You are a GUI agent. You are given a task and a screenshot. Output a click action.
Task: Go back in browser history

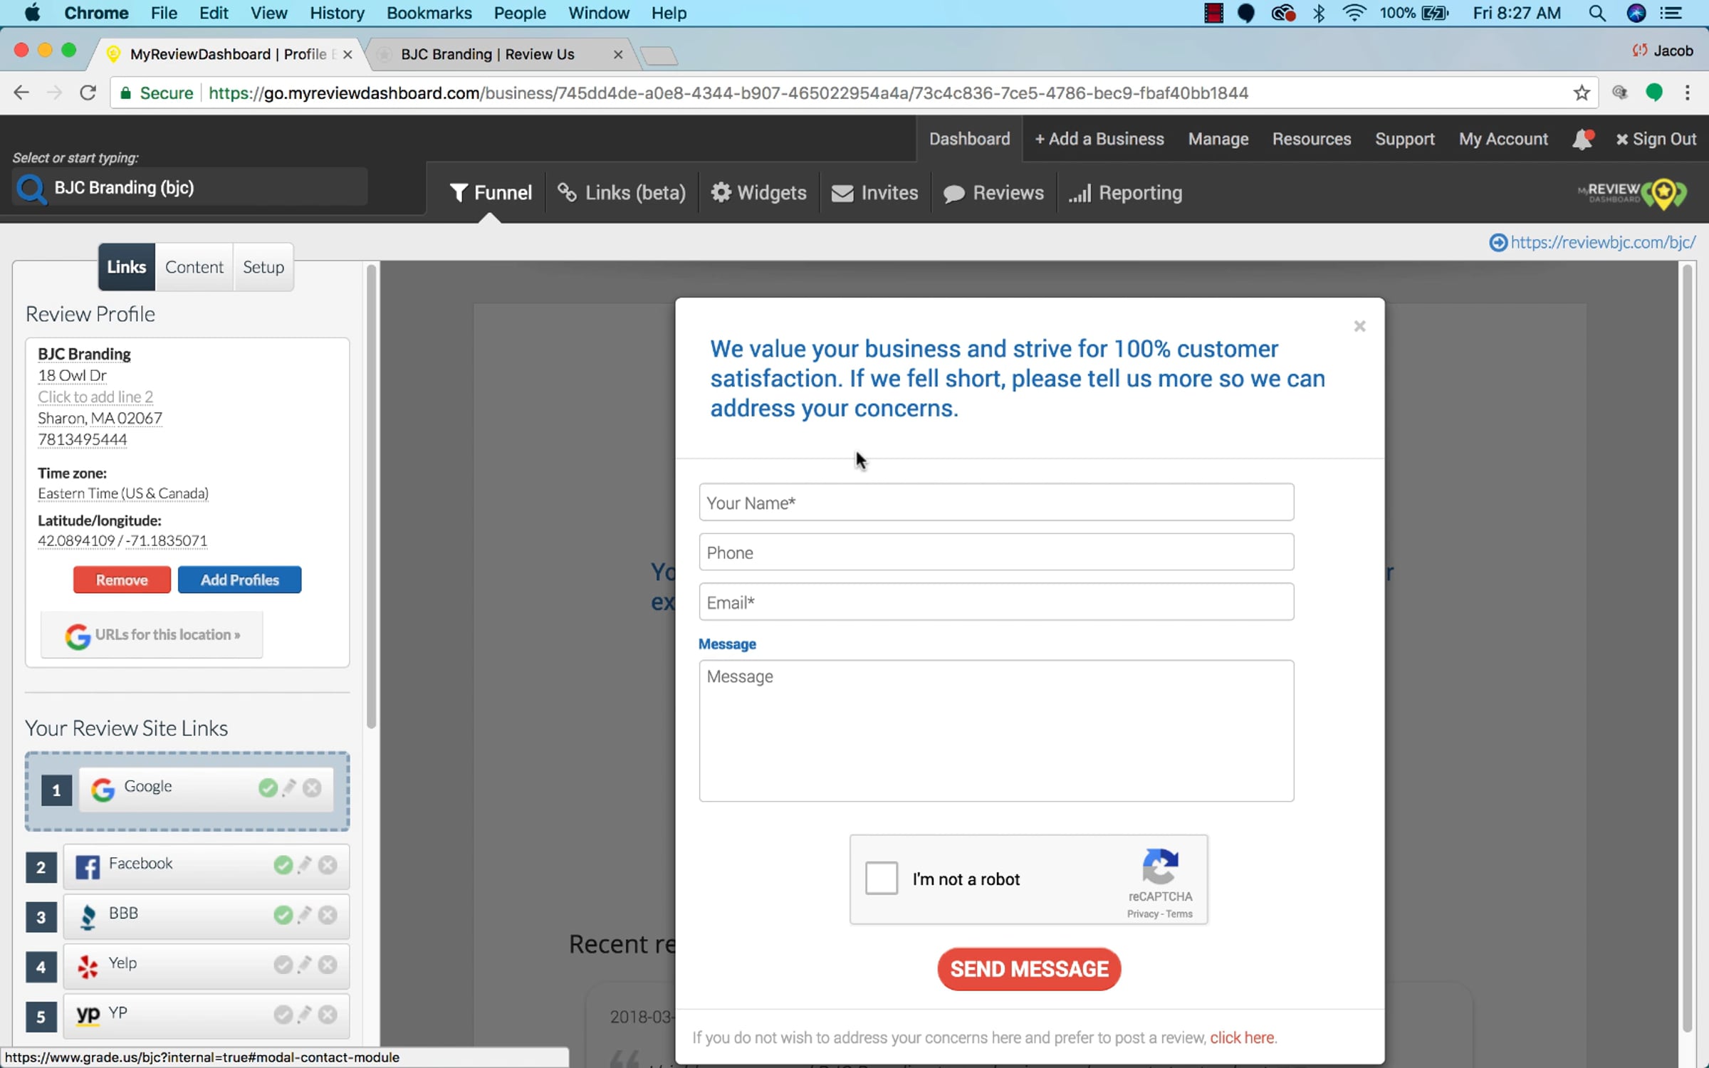pos(21,93)
